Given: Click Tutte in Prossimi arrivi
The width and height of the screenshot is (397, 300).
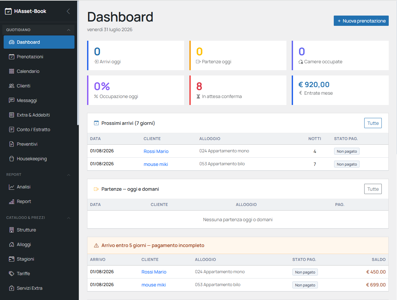Looking at the screenshot, I should (373, 123).
